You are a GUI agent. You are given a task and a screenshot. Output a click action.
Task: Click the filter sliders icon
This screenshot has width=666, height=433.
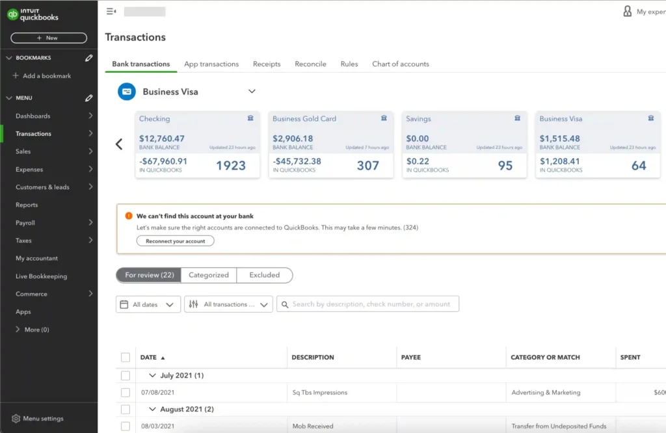pyautogui.click(x=193, y=304)
